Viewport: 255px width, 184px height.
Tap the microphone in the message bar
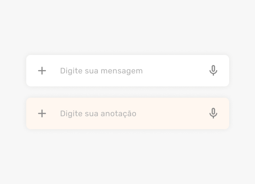pos(213,70)
